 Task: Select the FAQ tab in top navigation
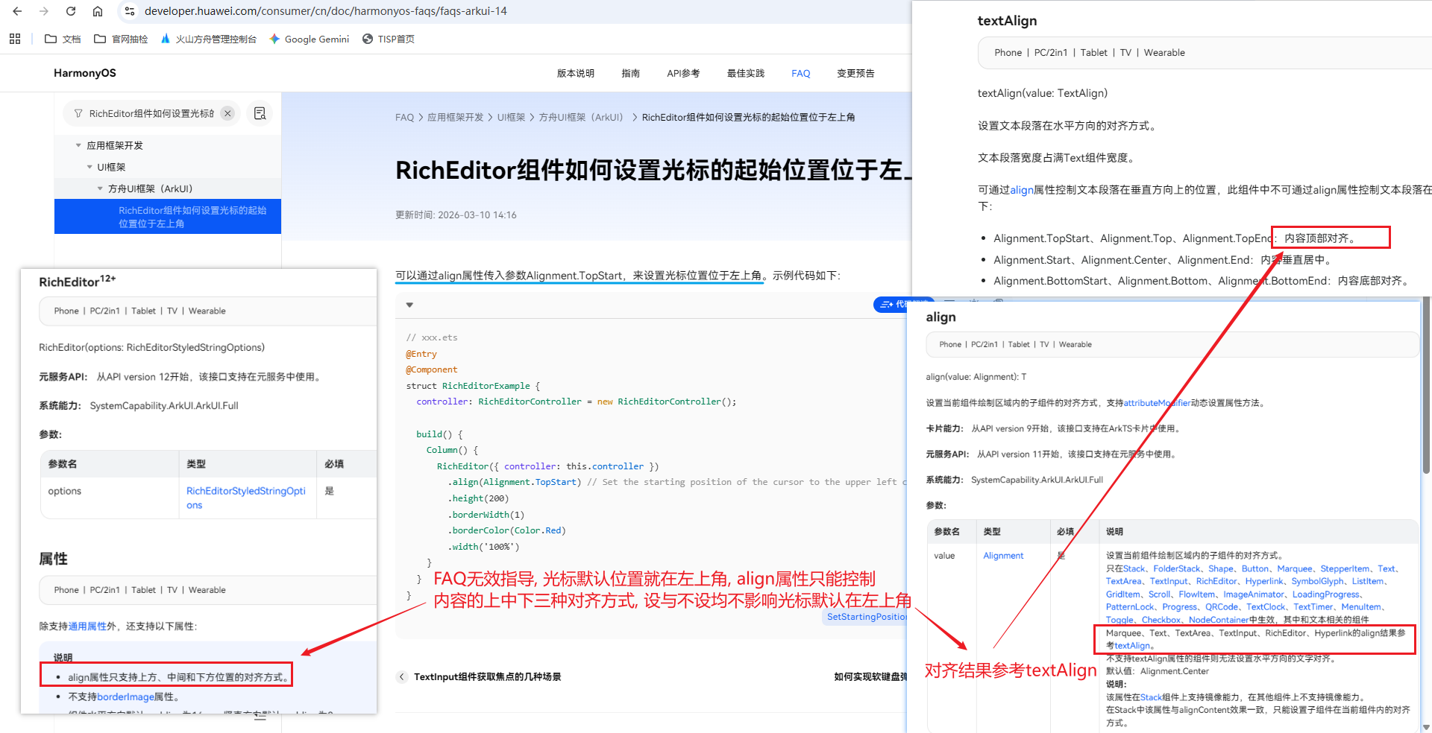(801, 73)
